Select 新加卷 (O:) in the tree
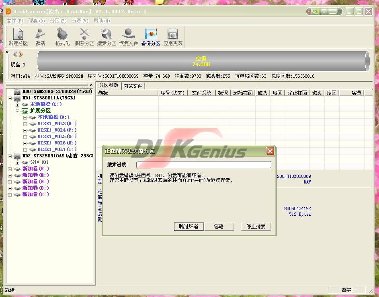Image resolution: width=379 pixels, height=297 pixels. pyautogui.click(x=35, y=188)
